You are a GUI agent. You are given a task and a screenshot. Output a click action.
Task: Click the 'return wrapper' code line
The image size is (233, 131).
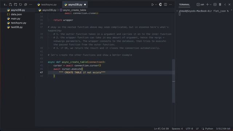(x=63, y=20)
